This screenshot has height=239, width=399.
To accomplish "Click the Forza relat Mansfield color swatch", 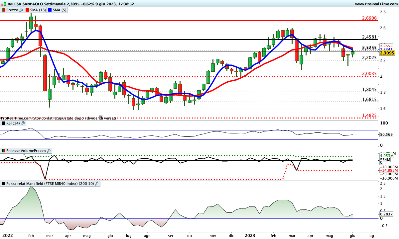I will (x=3, y=183).
